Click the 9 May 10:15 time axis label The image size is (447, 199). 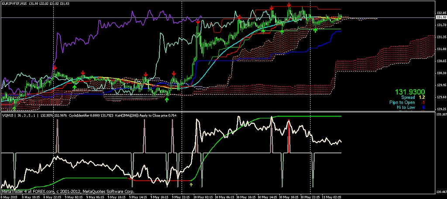point(116,197)
